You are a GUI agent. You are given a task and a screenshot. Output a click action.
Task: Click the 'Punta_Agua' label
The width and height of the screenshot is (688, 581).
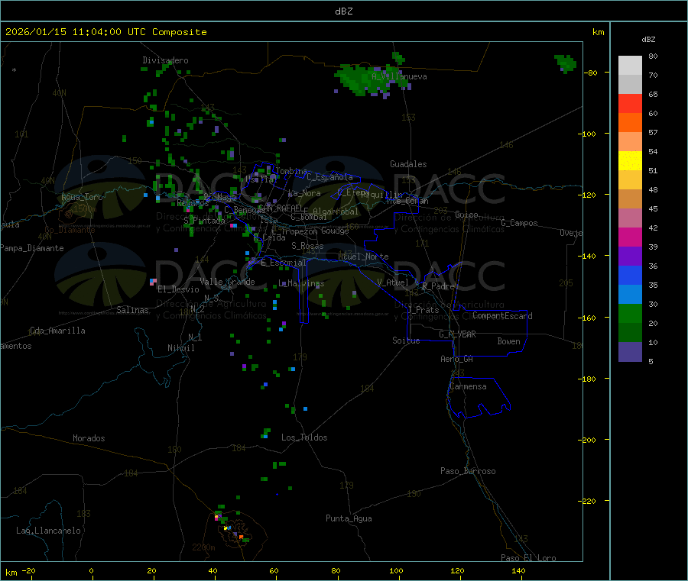(349, 519)
